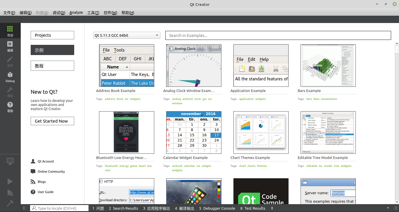399x212 pixels.
Task: Open the 工具(T) menu
Action: (x=93, y=13)
